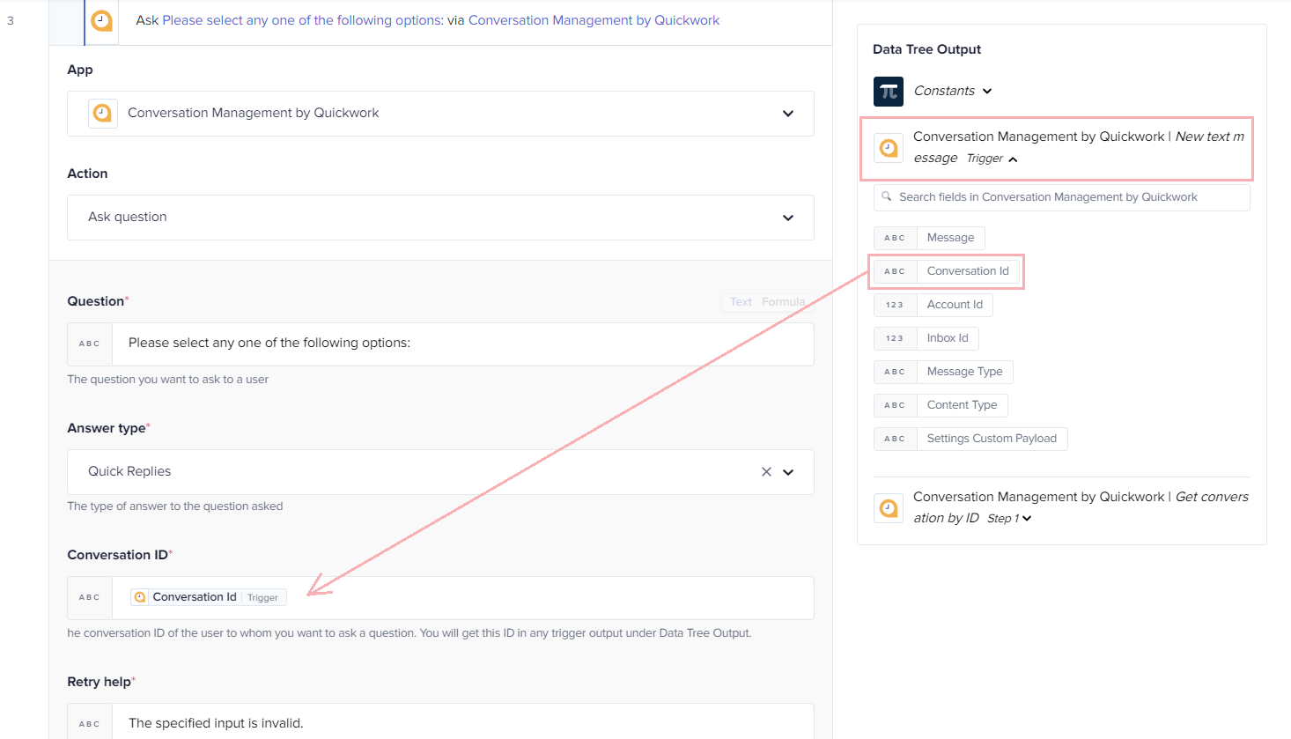Click the Get conversation by ID step icon

click(889, 508)
